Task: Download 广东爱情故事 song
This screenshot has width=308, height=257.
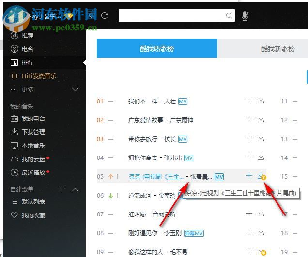Action: (x=261, y=119)
